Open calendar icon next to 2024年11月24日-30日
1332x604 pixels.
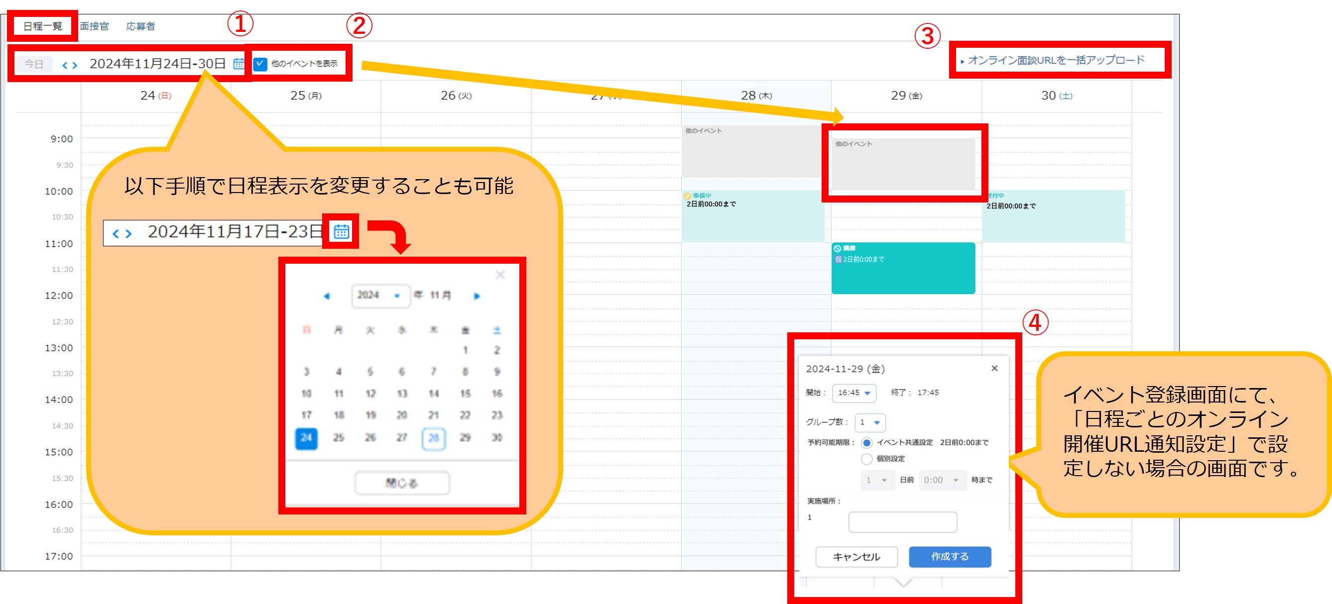pyautogui.click(x=239, y=64)
